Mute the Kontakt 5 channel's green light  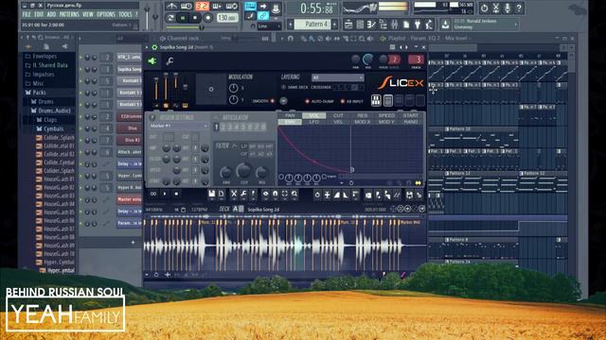point(80,81)
